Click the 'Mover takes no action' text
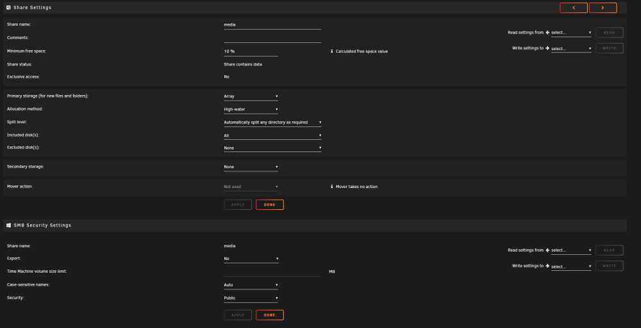This screenshot has height=328, width=641. point(356,186)
